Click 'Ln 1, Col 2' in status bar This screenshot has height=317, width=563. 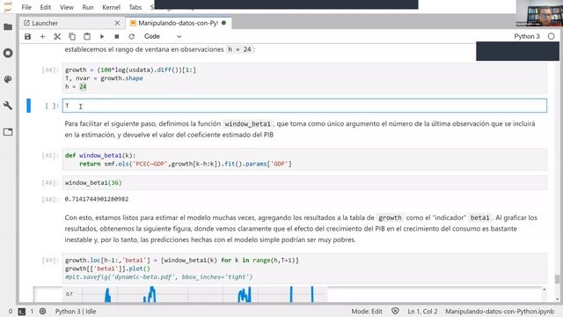pyautogui.click(x=422, y=312)
